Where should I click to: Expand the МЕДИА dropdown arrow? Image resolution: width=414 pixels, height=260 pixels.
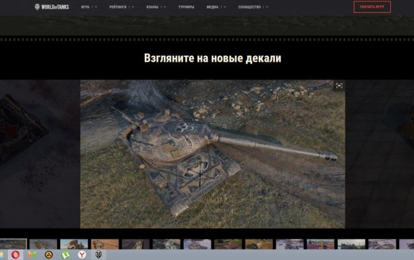224,7
